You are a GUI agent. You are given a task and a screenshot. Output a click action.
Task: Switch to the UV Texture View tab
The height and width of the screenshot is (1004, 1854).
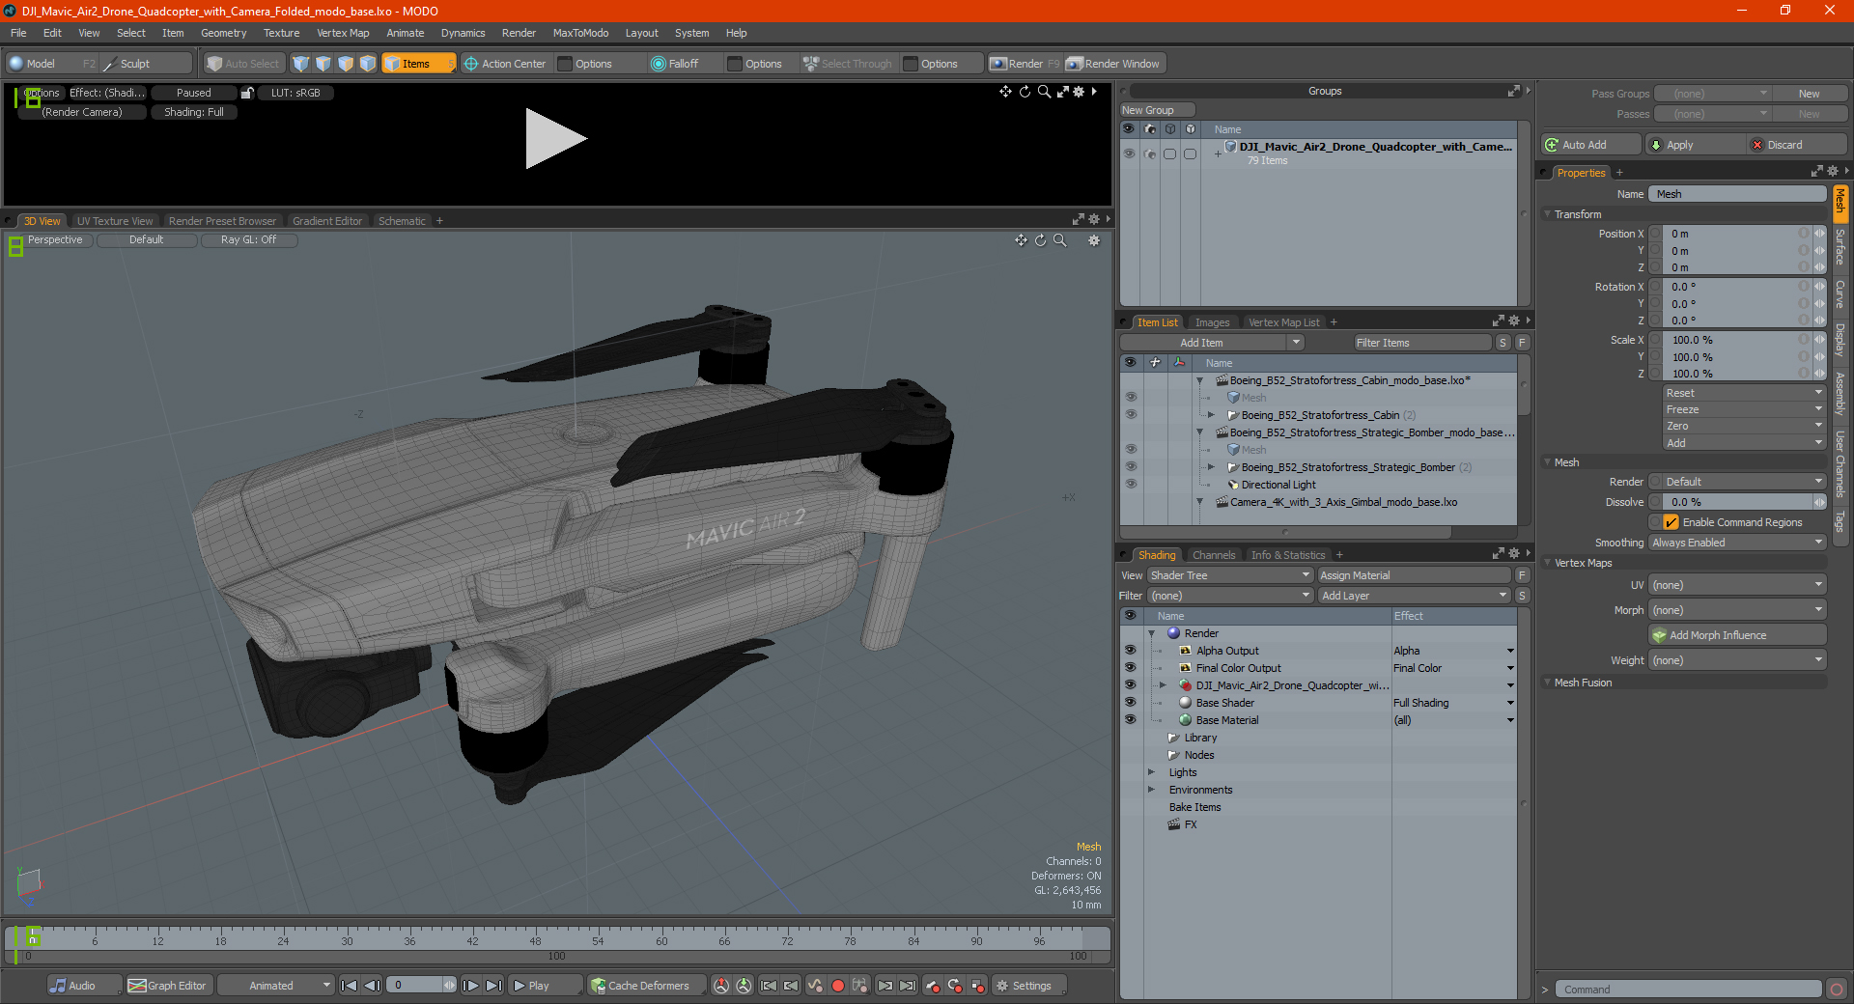115,221
